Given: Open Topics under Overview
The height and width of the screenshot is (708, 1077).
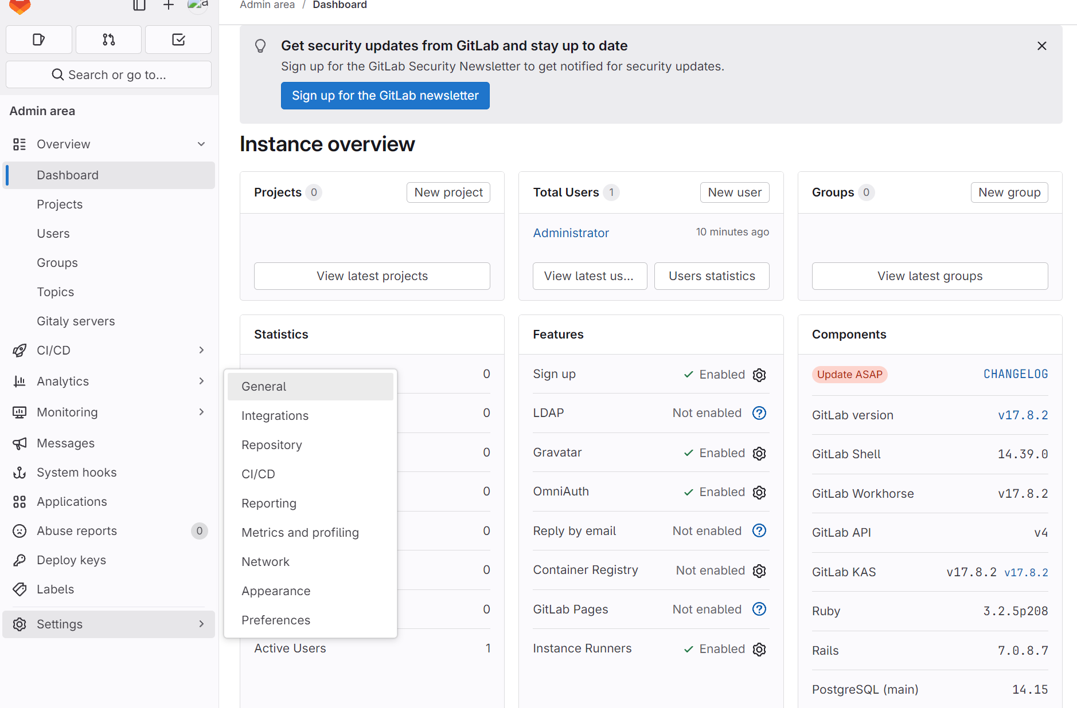Looking at the screenshot, I should [x=109, y=292].
